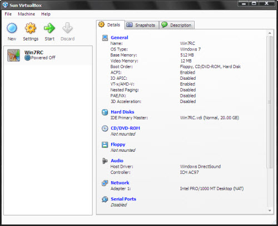This screenshot has width=278, height=226.
Task: Click the Audio speaker icon
Action: (105, 161)
